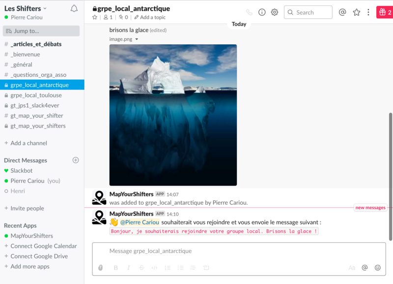The height and width of the screenshot is (284, 393).
Task: Start a call with phone icon
Action: click(x=250, y=12)
